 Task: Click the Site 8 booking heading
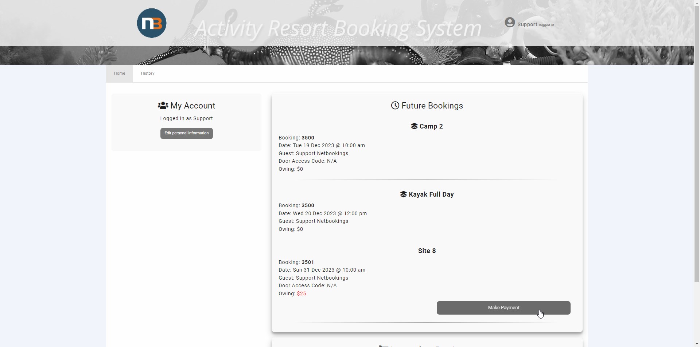427,251
